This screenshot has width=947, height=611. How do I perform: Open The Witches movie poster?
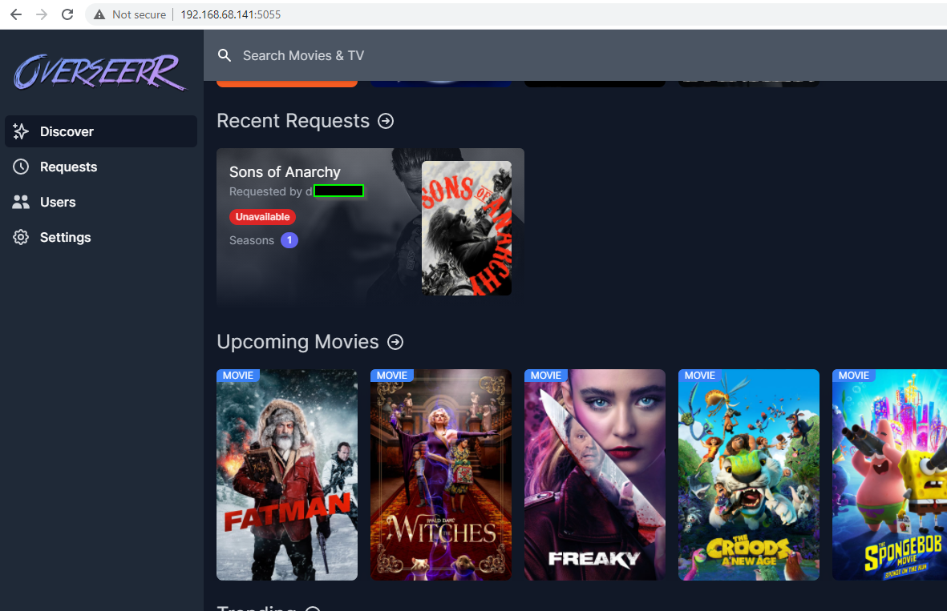441,475
